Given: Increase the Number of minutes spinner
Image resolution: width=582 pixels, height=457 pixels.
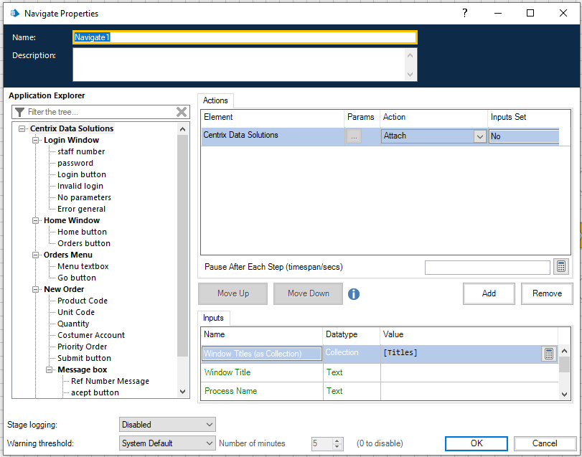Looking at the screenshot, I should coord(339,440).
